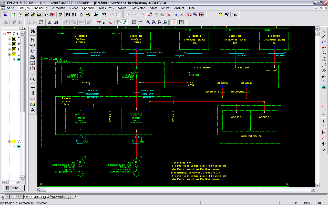
Task: Click the hand pan tool icon
Action: pyautogui.click(x=118, y=22)
